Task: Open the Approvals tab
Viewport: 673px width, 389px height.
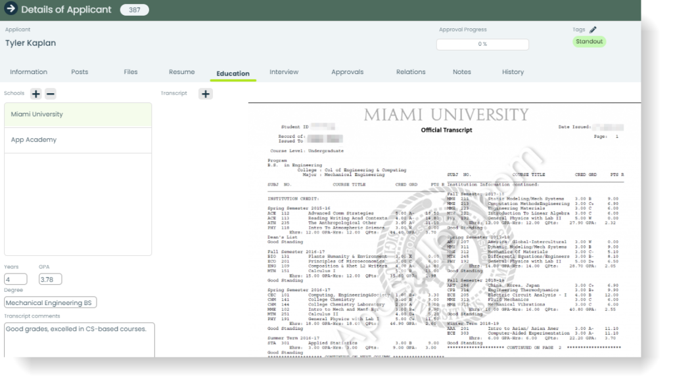Action: tap(347, 72)
